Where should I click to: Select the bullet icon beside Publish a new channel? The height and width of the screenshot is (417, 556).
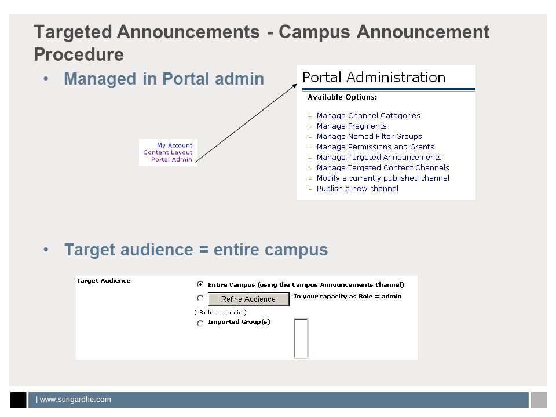click(x=310, y=189)
